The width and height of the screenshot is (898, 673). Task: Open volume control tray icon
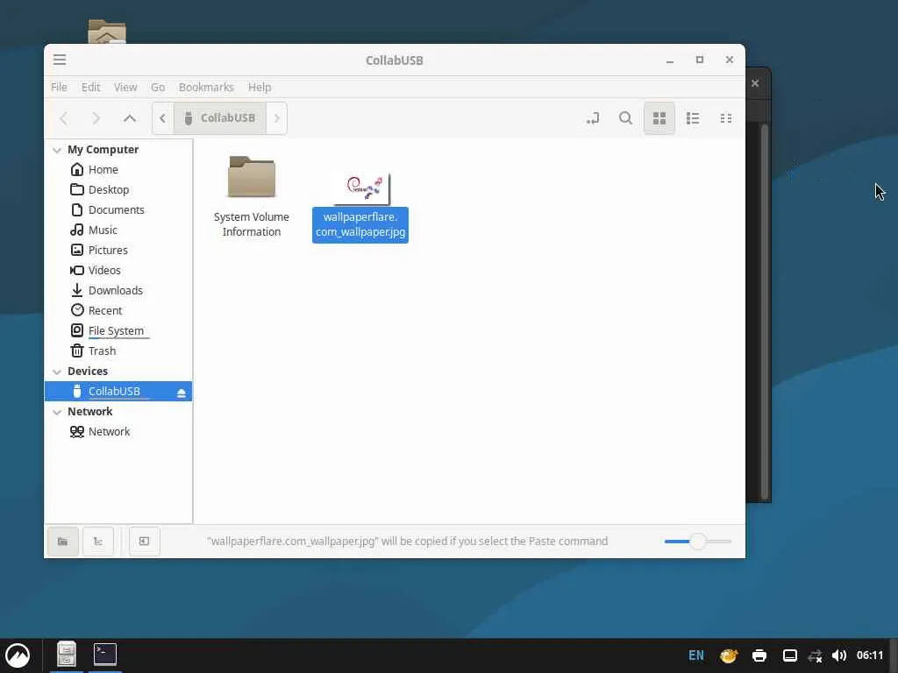839,655
